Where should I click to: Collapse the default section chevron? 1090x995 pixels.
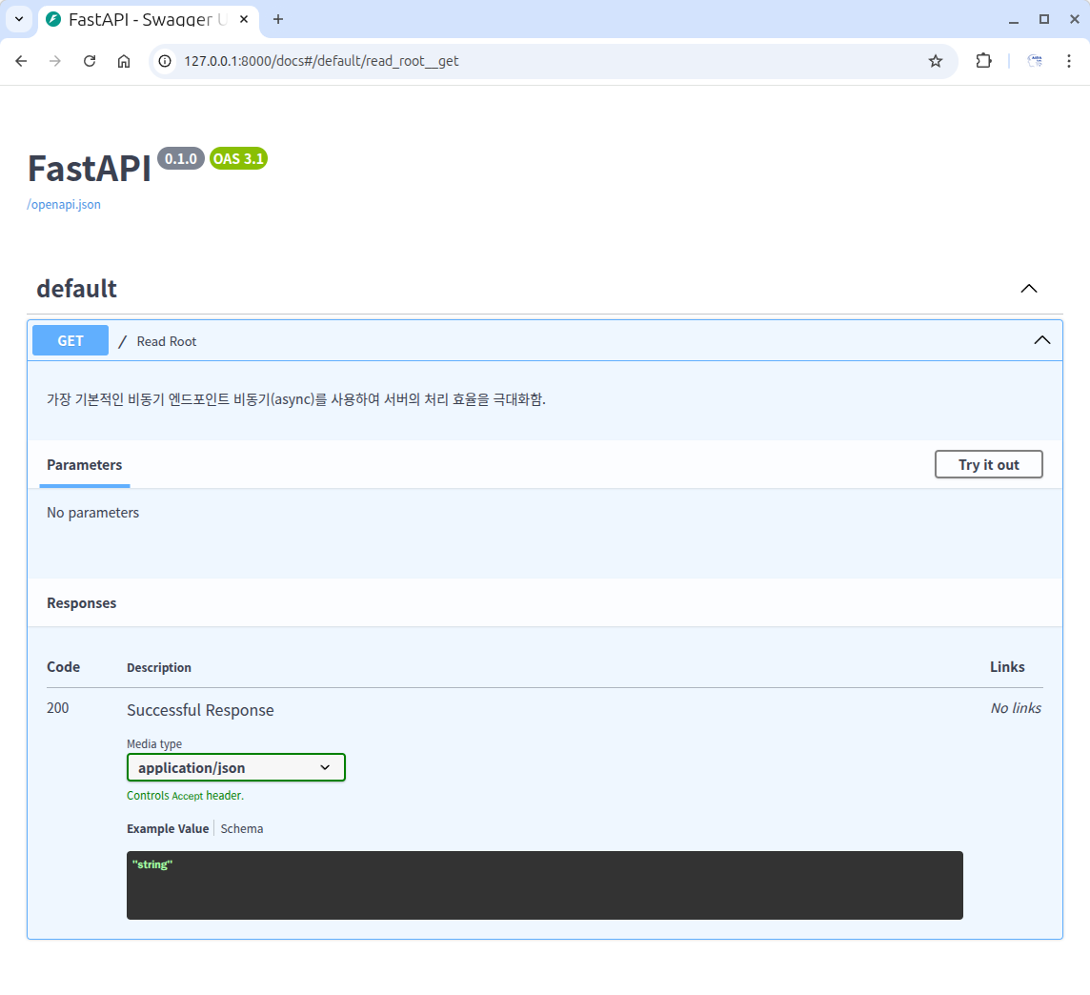pos(1029,289)
